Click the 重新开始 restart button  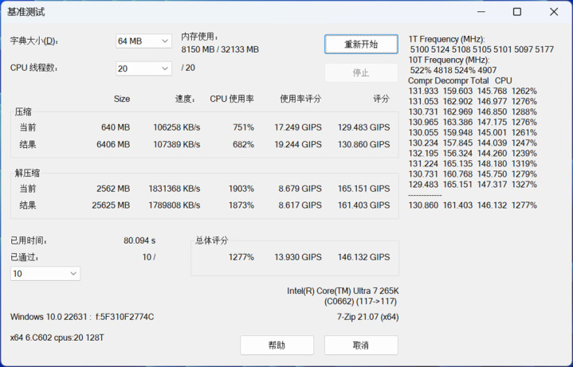[x=361, y=45]
